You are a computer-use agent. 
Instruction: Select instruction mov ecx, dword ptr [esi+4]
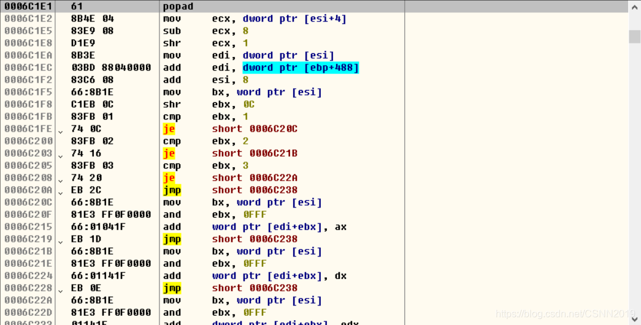pos(255,19)
